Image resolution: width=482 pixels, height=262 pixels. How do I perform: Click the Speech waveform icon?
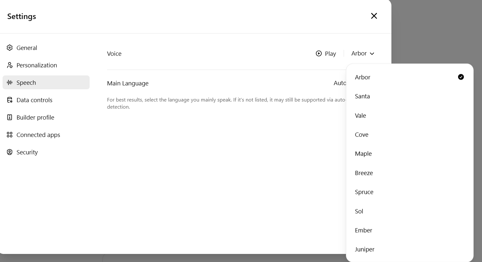10,82
